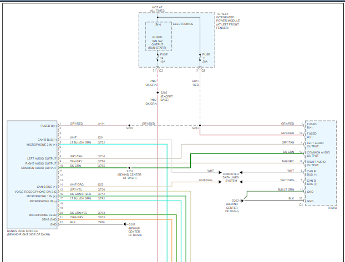Screen dimensions: 345x262
Task: Click the C3 connector label
Action: [161, 71]
